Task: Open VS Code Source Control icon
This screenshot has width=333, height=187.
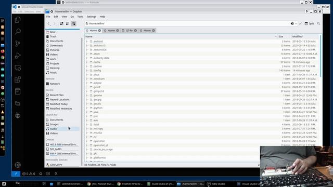Action: [x=18, y=44]
